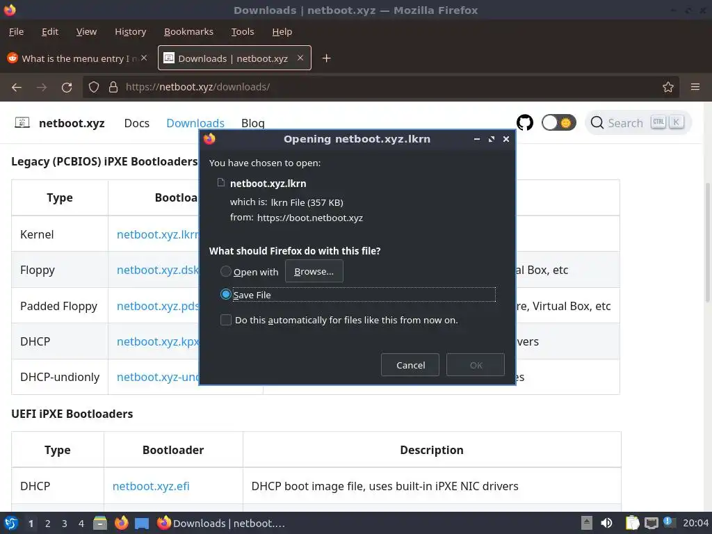
Task: Open the Edit menu
Action: point(50,31)
